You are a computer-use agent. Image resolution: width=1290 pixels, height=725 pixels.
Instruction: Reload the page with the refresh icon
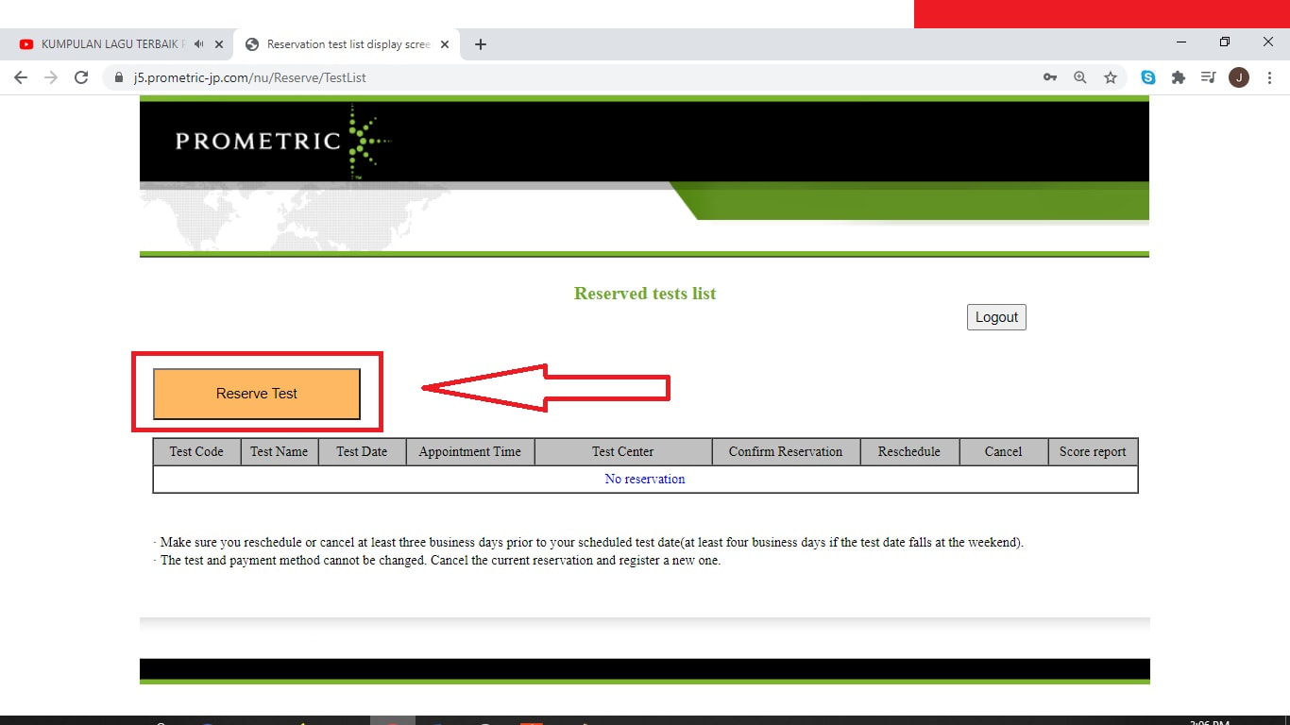(81, 77)
